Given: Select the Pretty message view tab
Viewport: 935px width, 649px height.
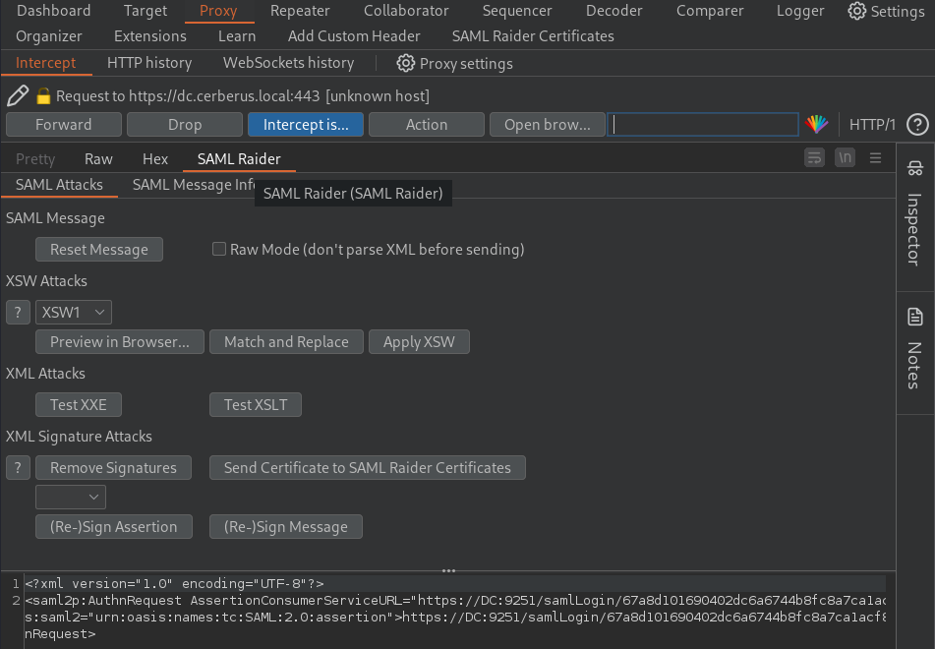Looking at the screenshot, I should 35,158.
